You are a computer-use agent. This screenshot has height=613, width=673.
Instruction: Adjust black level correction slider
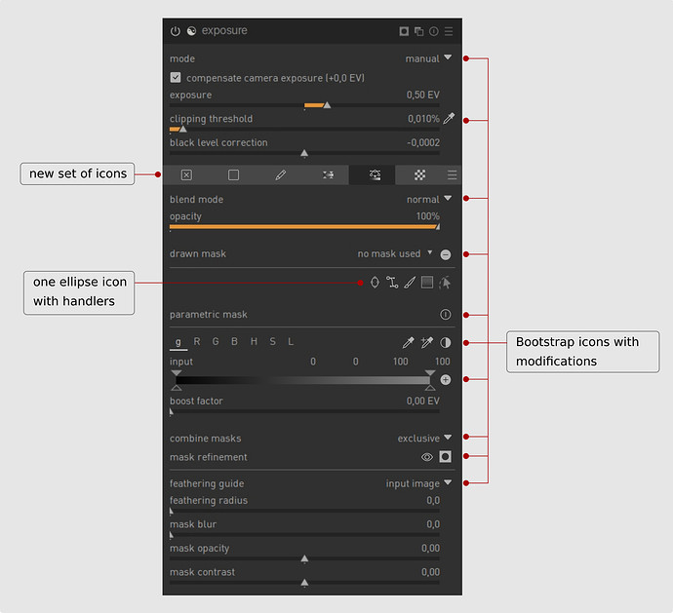[x=304, y=153]
